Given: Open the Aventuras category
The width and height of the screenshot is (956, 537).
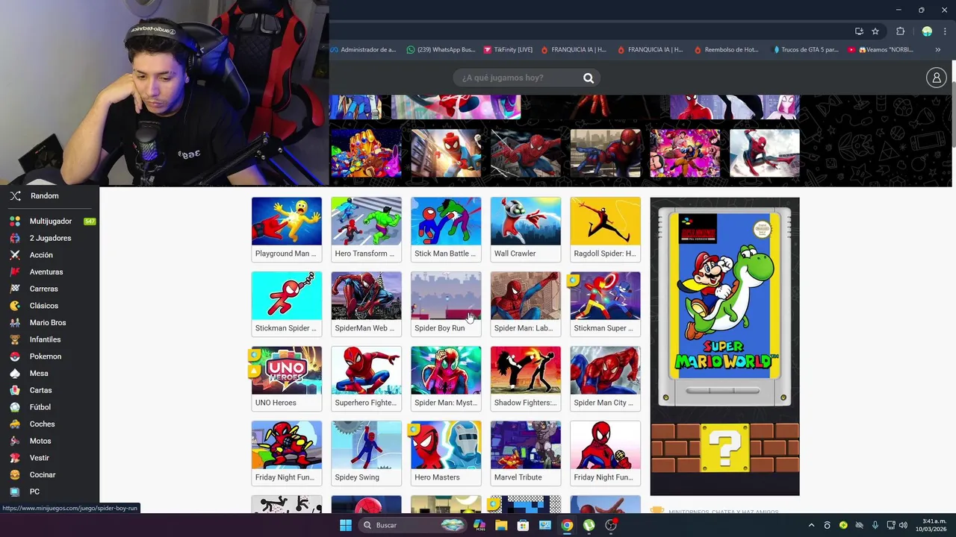Looking at the screenshot, I should [46, 272].
